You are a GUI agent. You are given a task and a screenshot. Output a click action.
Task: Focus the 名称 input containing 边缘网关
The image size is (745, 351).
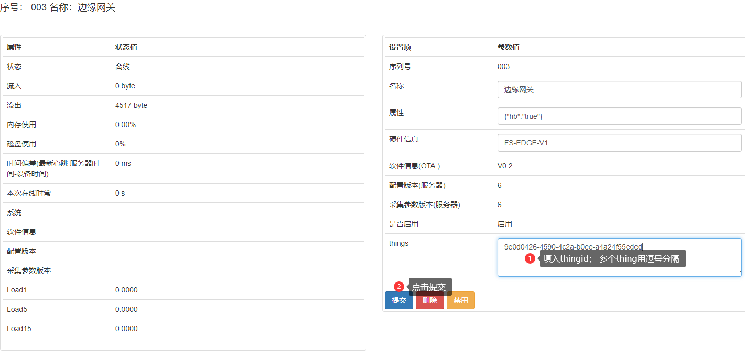(619, 89)
